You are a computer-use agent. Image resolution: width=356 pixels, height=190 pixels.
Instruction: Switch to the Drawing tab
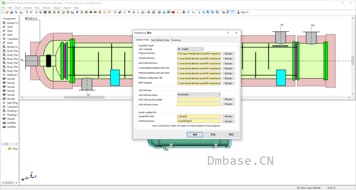point(176,40)
